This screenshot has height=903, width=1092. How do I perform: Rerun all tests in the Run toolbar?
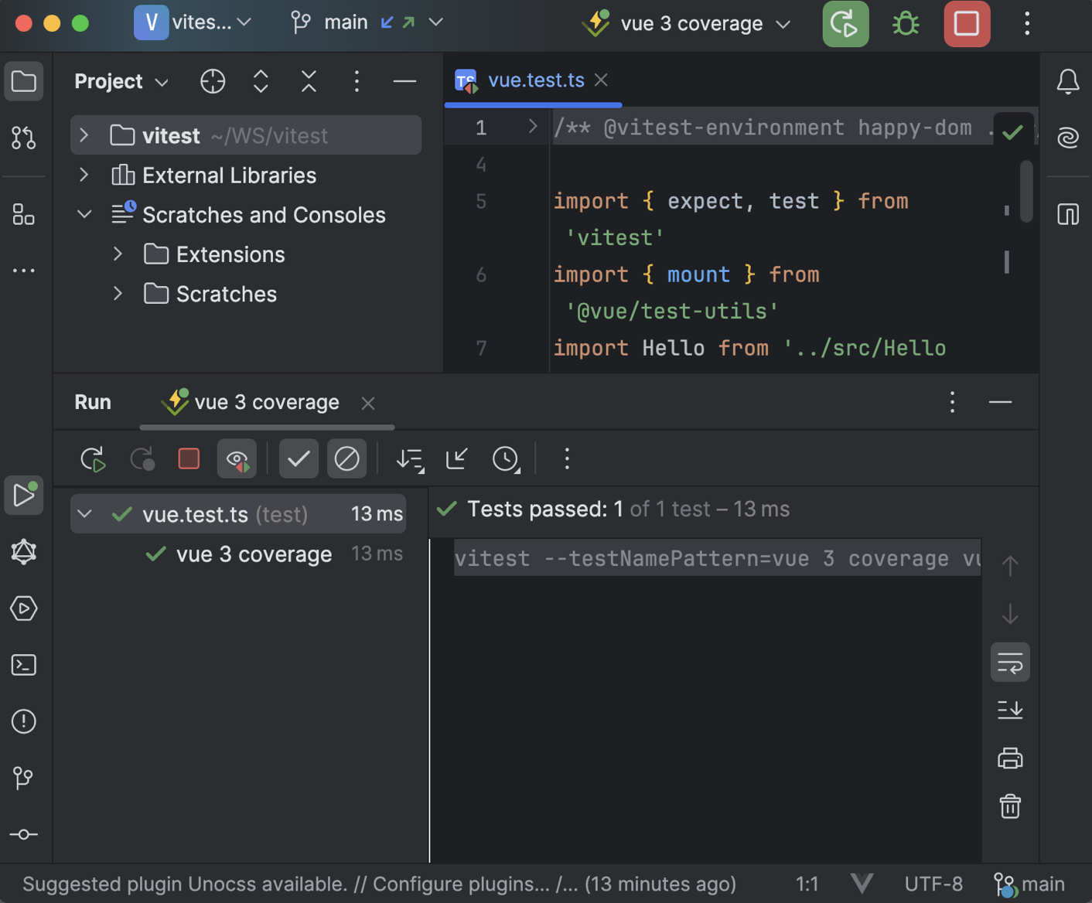pyautogui.click(x=93, y=458)
